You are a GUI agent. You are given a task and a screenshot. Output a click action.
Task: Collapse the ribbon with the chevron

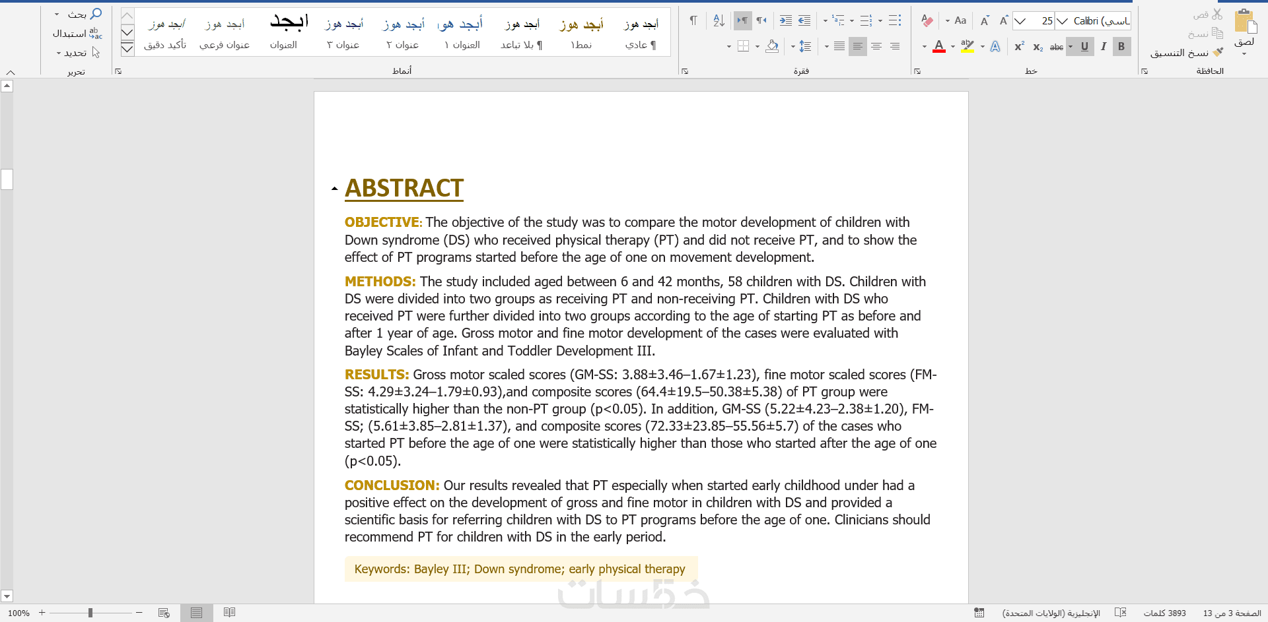[x=11, y=72]
